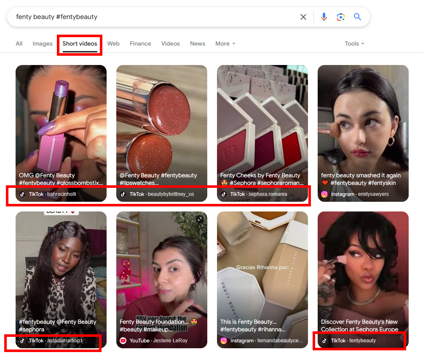Click title '@Fenty Beauty #fentybeauty #lipswatches'
The image size is (423, 355).
pyautogui.click(x=158, y=179)
